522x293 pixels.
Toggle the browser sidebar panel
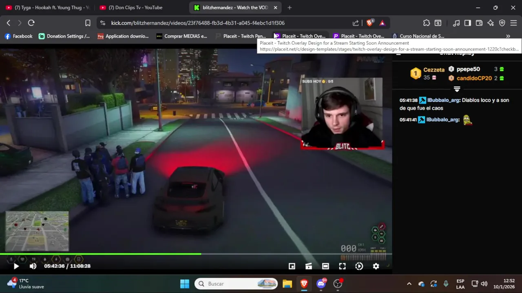coord(468,23)
